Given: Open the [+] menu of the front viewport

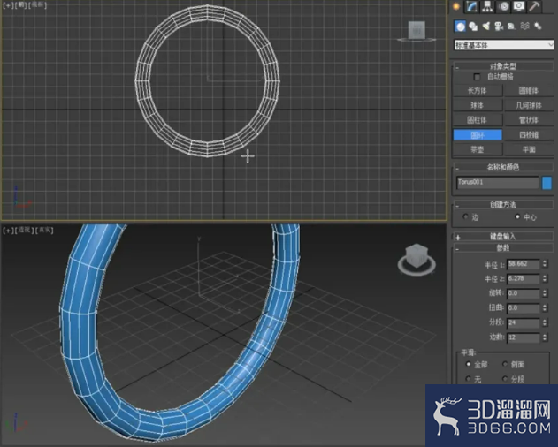Looking at the screenshot, I should (7, 5).
